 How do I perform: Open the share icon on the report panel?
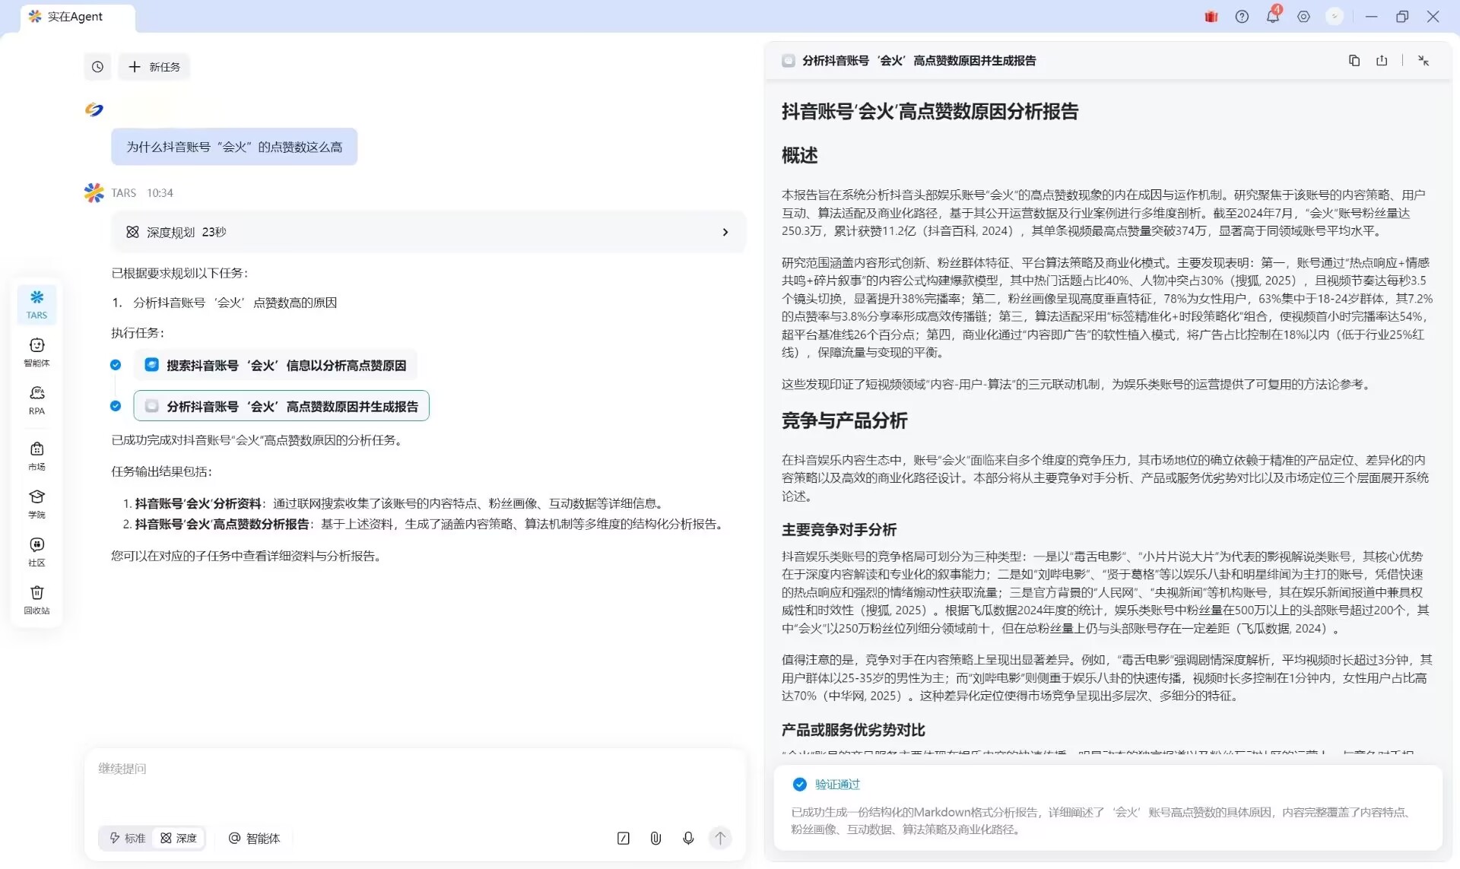(1382, 60)
